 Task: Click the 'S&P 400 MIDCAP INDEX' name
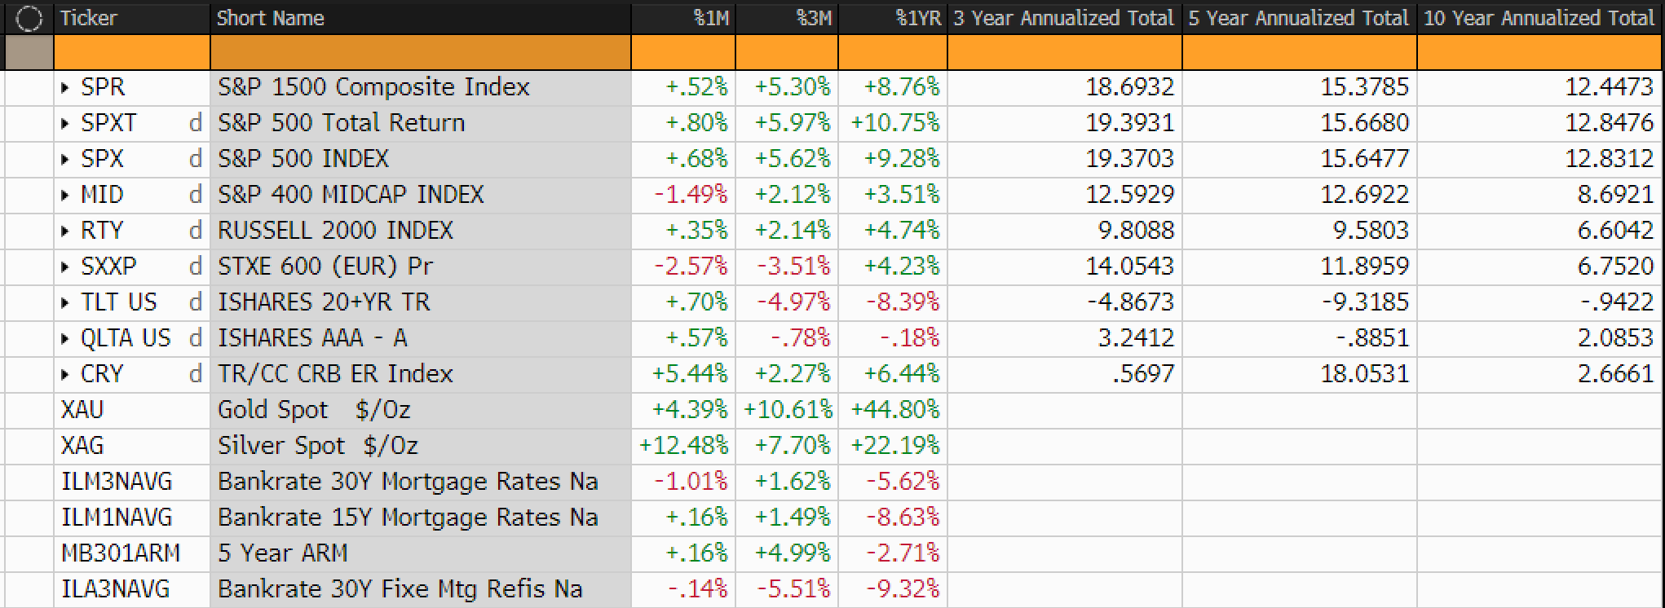click(351, 195)
